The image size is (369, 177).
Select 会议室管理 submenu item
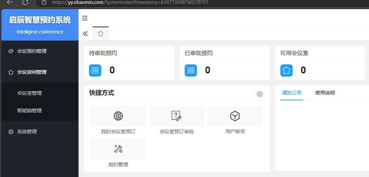(29, 93)
